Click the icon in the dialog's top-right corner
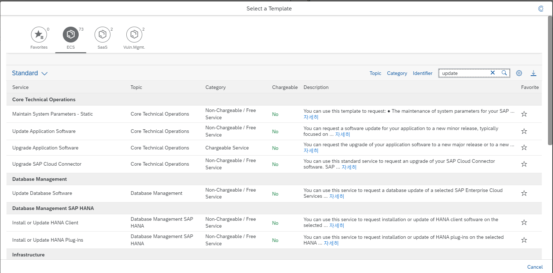This screenshot has width=553, height=273. (x=541, y=8)
